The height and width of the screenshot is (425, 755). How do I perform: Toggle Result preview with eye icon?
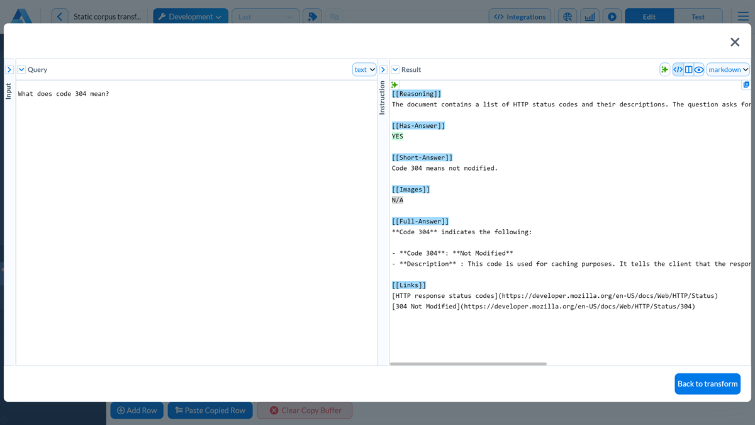(698, 70)
